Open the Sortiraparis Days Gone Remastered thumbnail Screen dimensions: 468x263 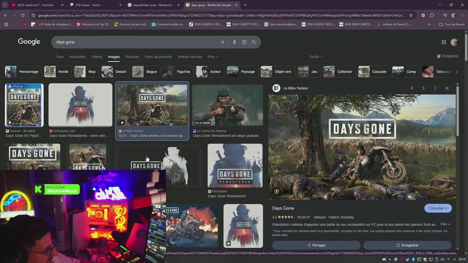point(80,105)
